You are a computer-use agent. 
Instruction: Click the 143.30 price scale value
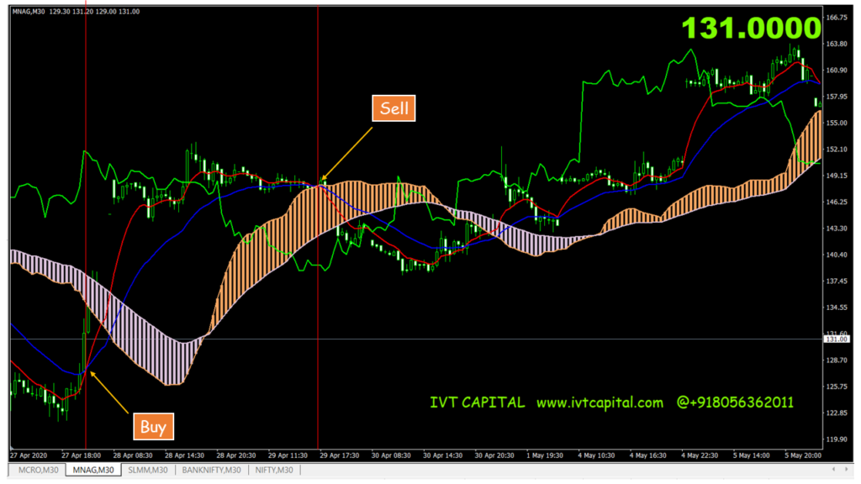point(837,229)
